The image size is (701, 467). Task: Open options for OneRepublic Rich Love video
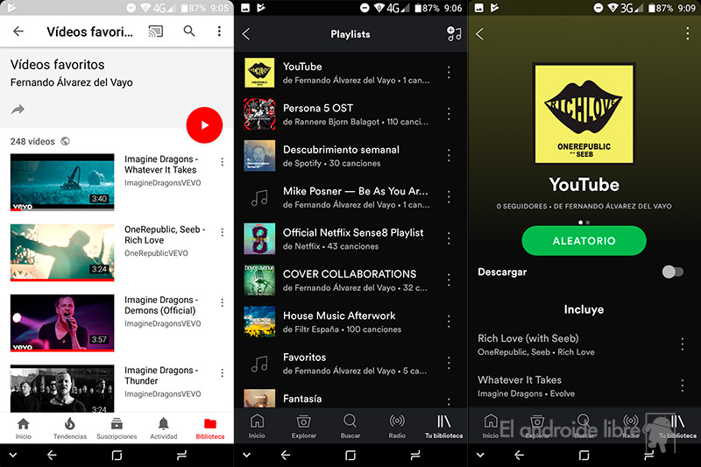[223, 232]
